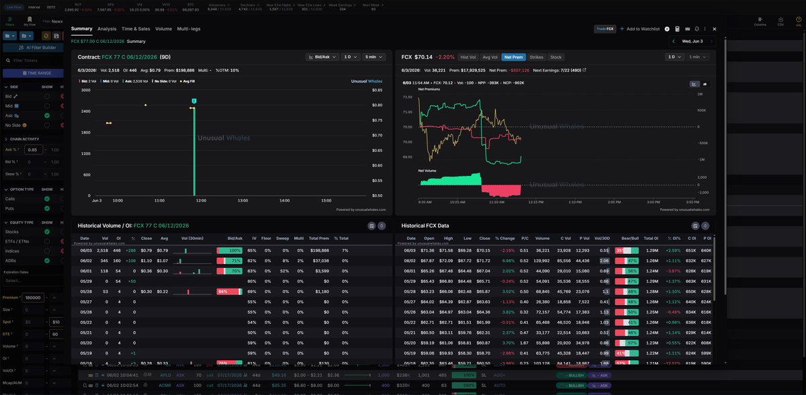This screenshot has height=395, width=806.
Task: Click the ticket icon next to the calculator icon
Action: (687, 29)
